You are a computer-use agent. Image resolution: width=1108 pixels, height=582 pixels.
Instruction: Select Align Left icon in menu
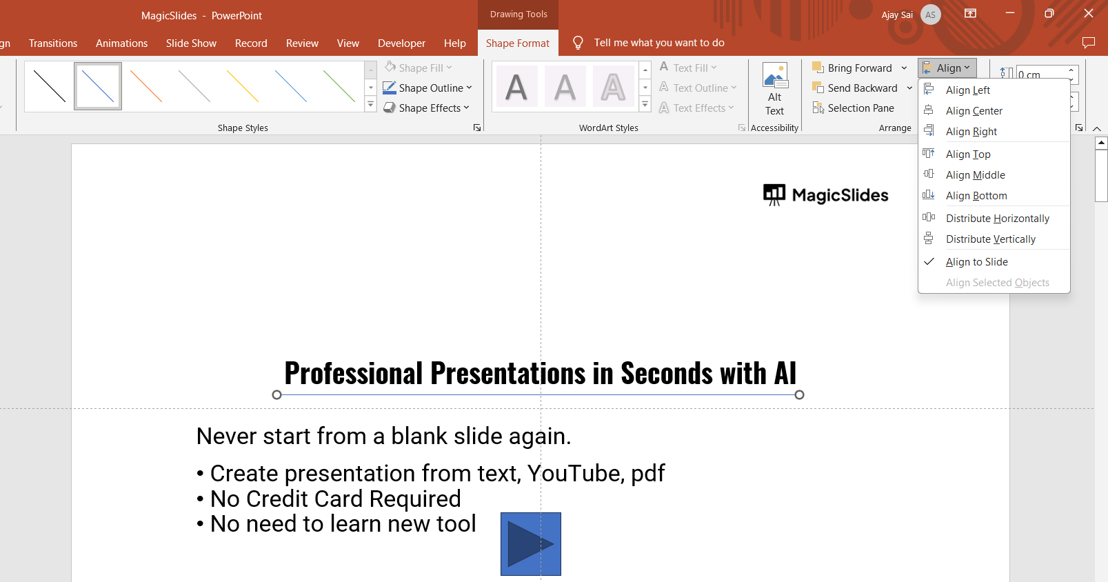coord(929,90)
